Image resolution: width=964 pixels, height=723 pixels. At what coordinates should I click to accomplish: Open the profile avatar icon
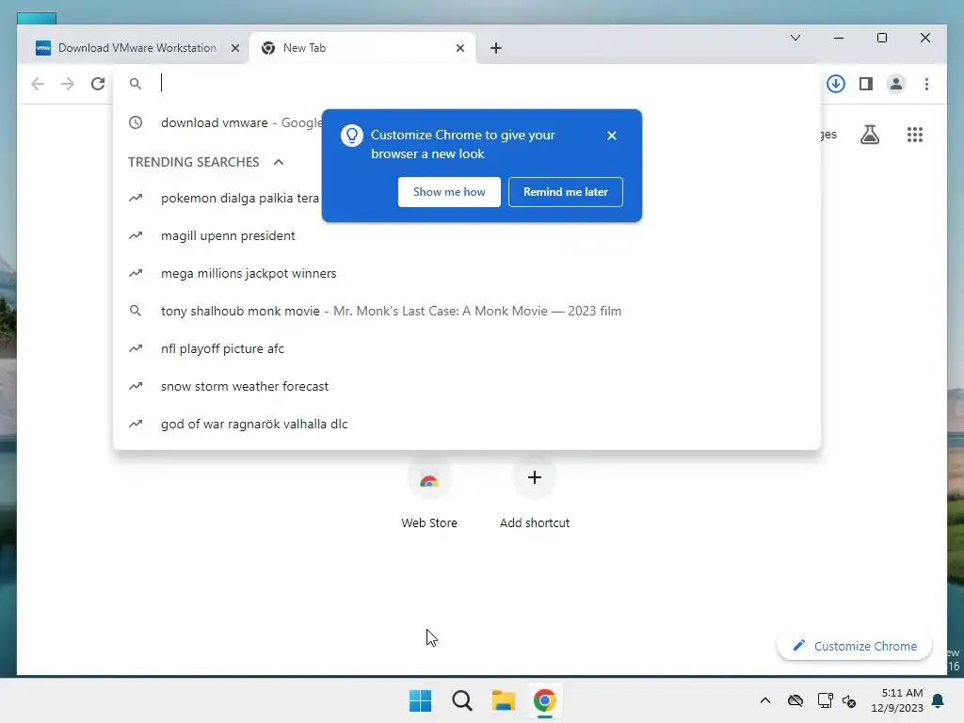pyautogui.click(x=896, y=84)
